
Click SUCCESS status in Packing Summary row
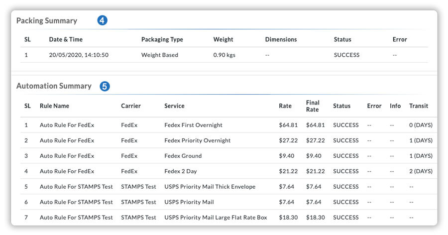(346, 55)
